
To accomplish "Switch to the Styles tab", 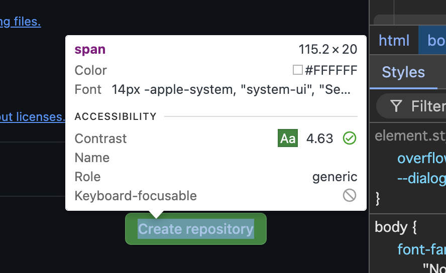I will pos(403,72).
